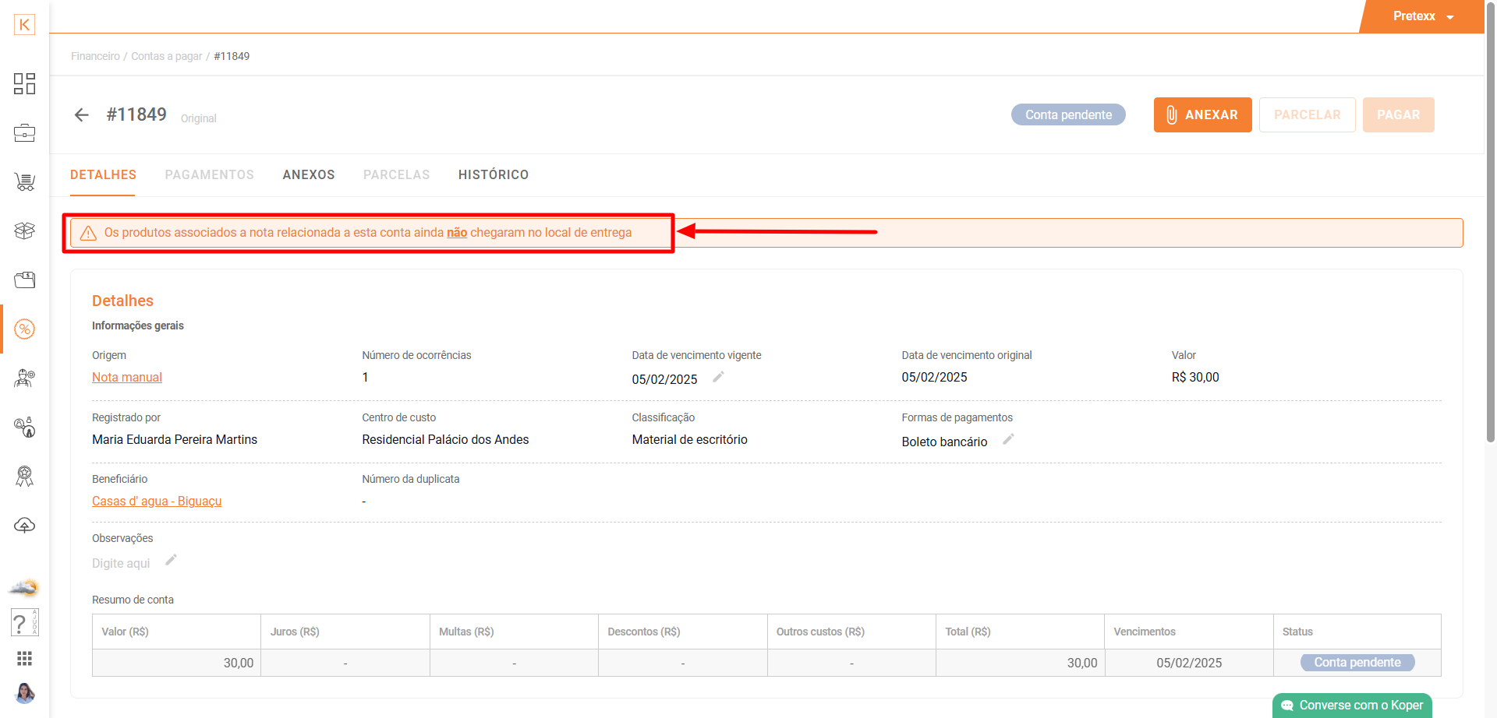This screenshot has height=718, width=1497.
Task: Click the cloud upload sidebar icon
Action: coord(24,525)
